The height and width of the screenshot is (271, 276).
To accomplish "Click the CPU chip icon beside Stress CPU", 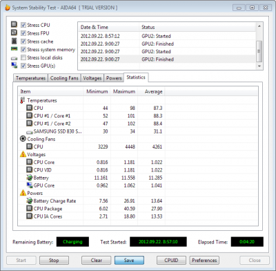I will 14,24.
